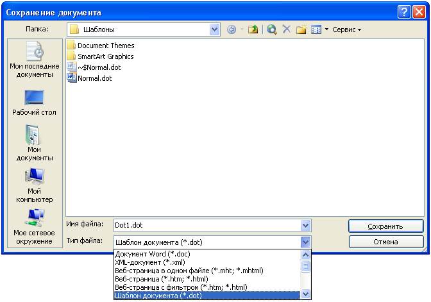Click the Back navigation arrow icon
The height and width of the screenshot is (302, 431).
[232, 29]
